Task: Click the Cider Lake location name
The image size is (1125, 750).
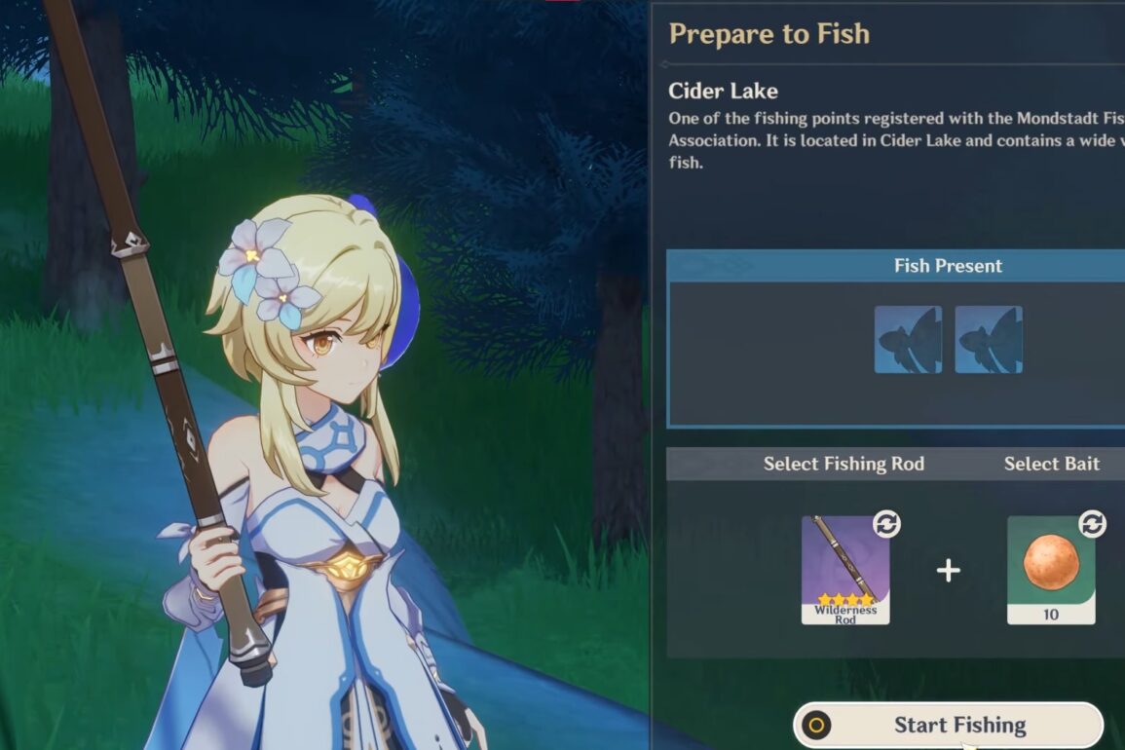Action: 723,91
